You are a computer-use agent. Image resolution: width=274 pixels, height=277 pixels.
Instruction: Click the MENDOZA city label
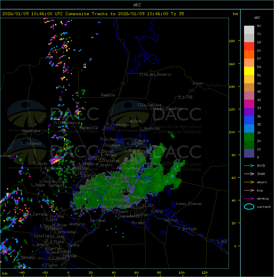pyautogui.click(x=80, y=168)
